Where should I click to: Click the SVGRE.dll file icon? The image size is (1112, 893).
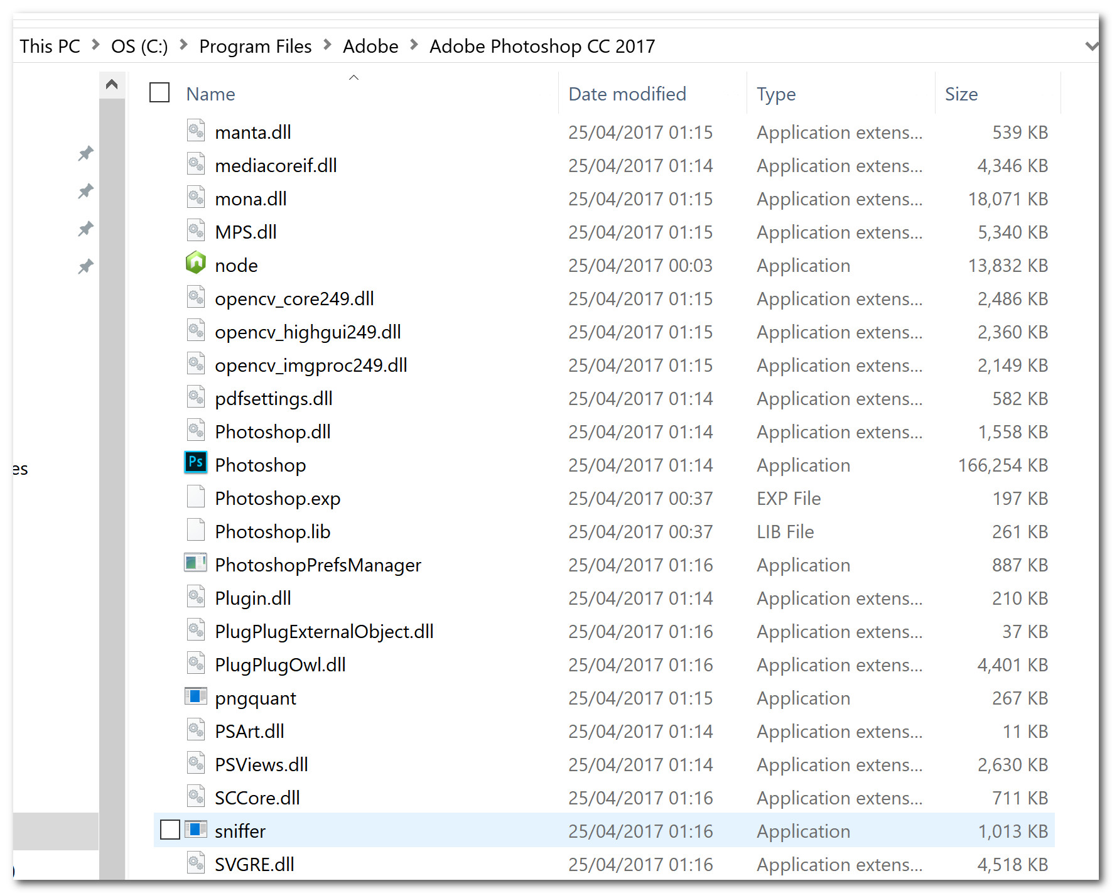196,863
